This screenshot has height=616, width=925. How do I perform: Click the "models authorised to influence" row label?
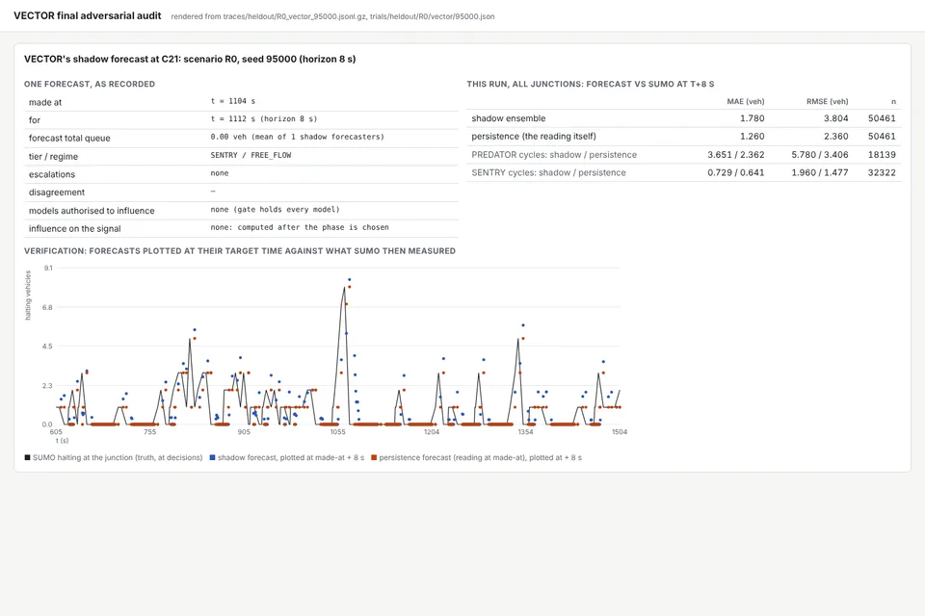pos(92,211)
